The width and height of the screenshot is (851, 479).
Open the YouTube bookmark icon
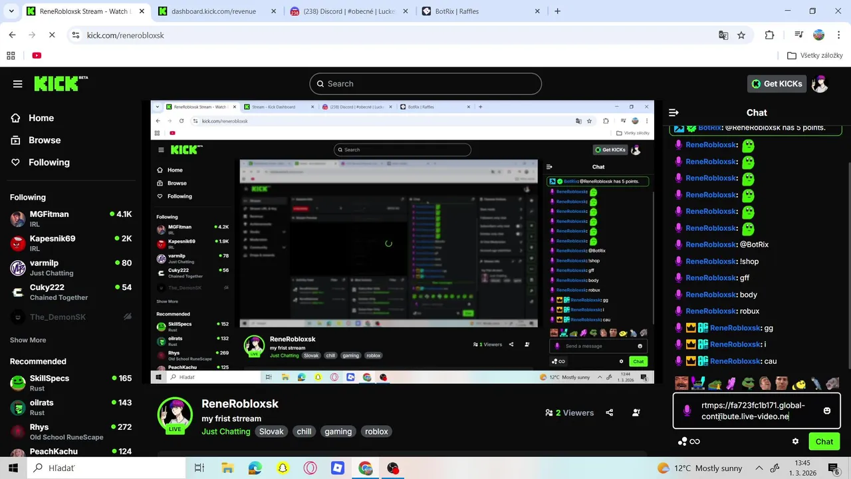pyautogui.click(x=37, y=55)
